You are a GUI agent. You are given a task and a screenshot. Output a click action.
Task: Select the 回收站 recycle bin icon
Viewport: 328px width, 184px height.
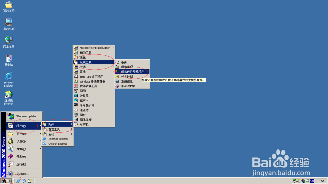coord(9,60)
